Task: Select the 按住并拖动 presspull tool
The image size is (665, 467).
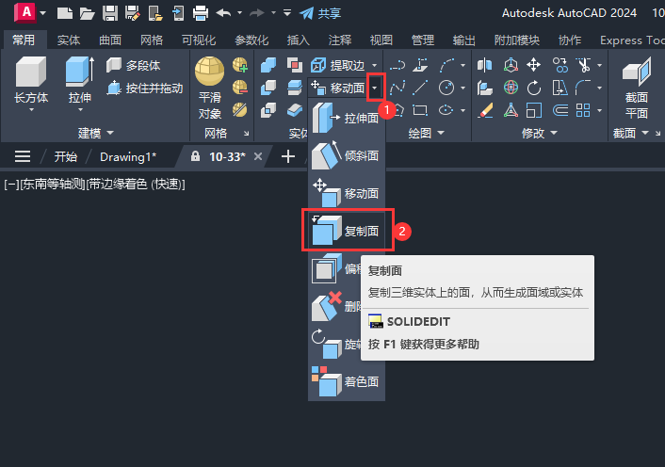Action: point(145,89)
